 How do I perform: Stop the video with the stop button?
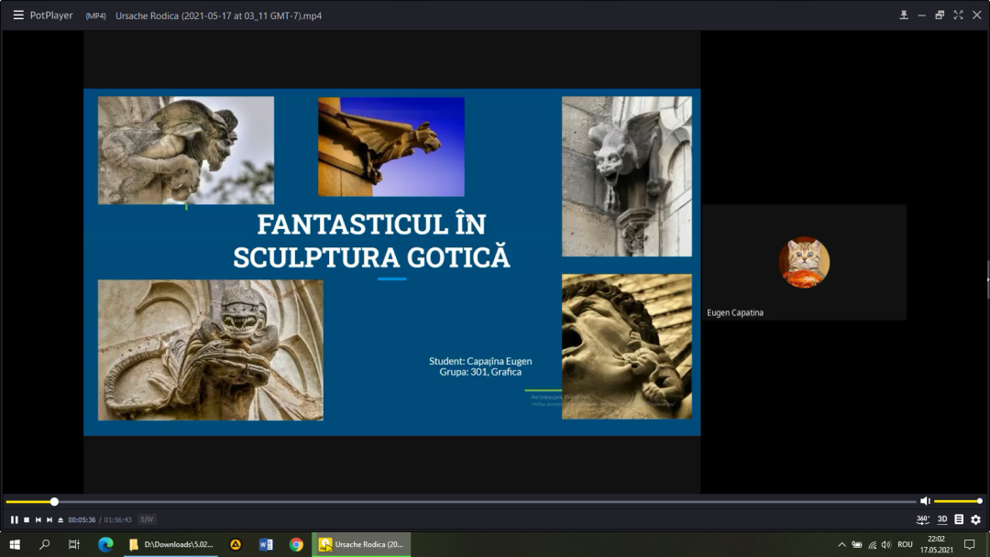coord(27,519)
